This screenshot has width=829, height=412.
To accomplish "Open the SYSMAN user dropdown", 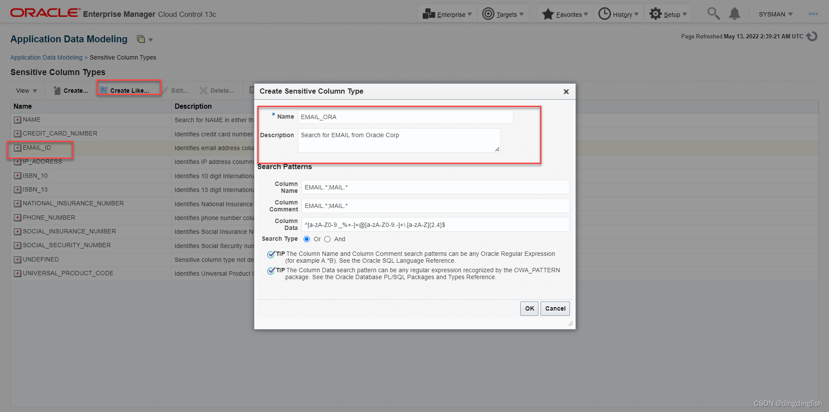I will 775,14.
